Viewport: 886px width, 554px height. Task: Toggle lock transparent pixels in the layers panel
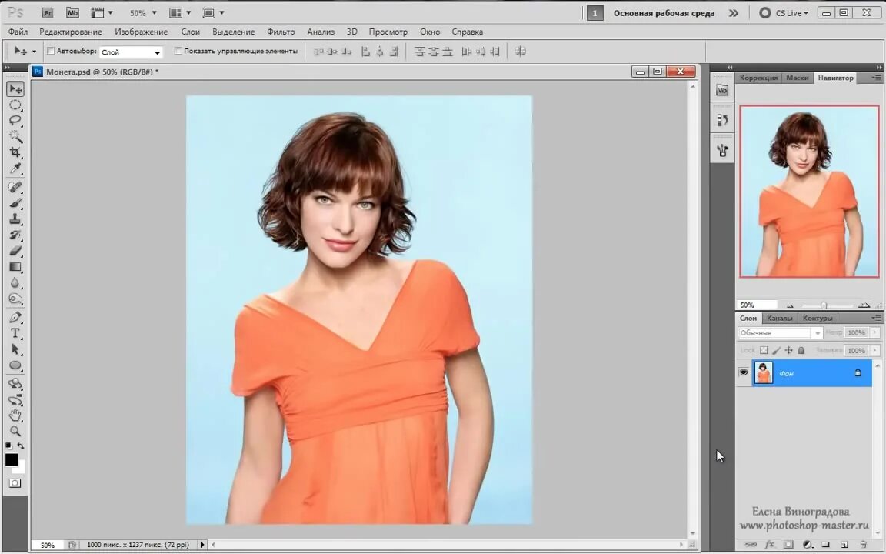point(764,351)
